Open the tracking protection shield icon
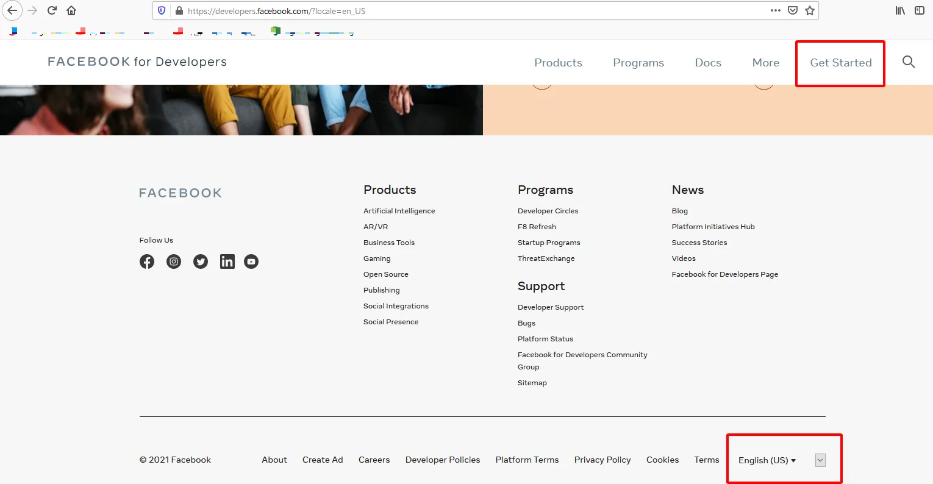 pyautogui.click(x=162, y=10)
